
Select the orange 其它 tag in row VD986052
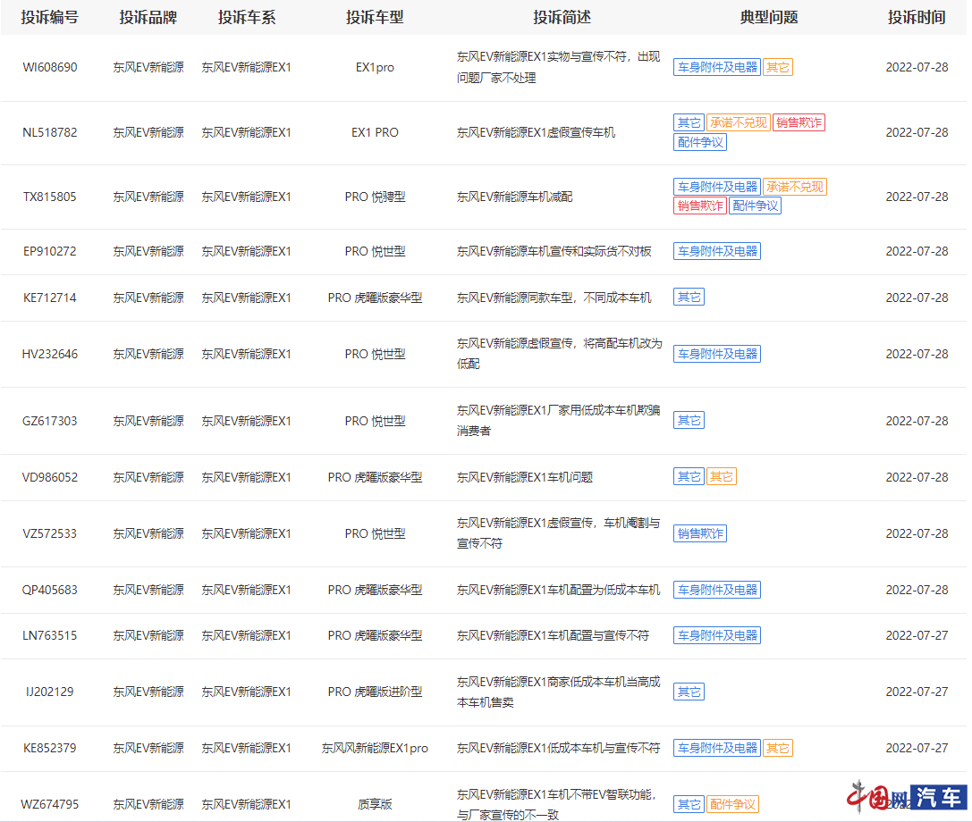pyautogui.click(x=722, y=478)
